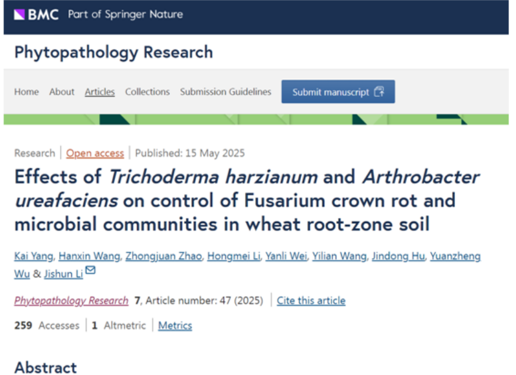Viewport: 516px width, 375px height.
Task: Go to the About page
Action: point(62,92)
